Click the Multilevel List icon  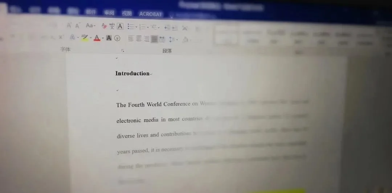(154, 27)
